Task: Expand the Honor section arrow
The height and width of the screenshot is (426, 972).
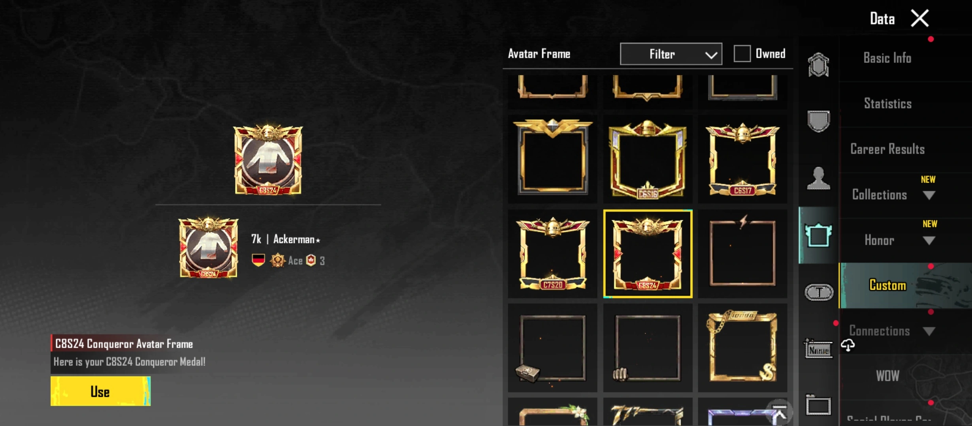Action: 929,240
